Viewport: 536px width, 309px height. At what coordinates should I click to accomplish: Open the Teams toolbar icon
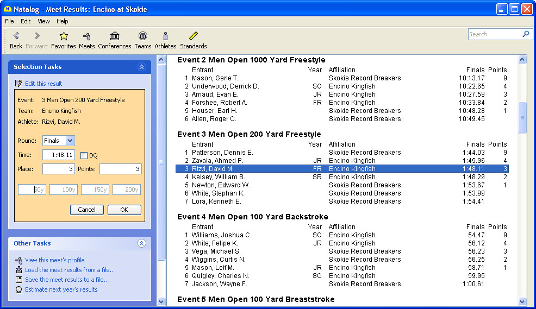pyautogui.click(x=143, y=36)
